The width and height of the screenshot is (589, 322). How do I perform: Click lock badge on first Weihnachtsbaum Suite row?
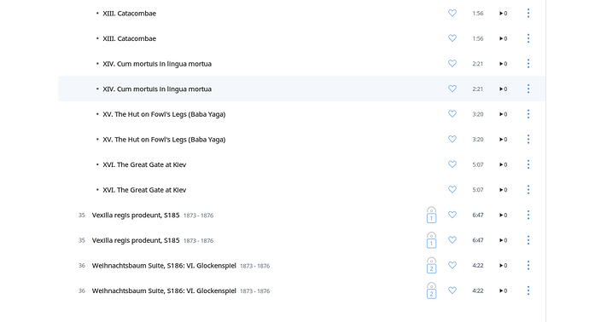click(431, 266)
